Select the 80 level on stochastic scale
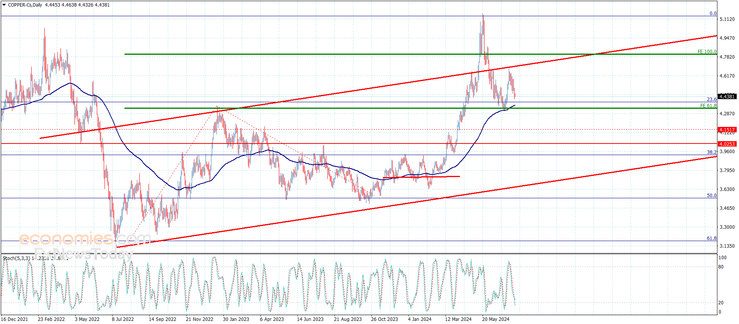 click(721, 267)
